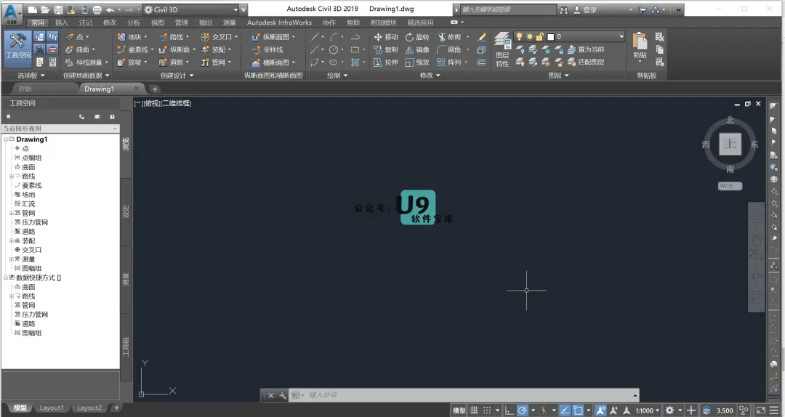Toggle isometric drafting in status bar
785x417 pixels.
[x=543, y=410]
